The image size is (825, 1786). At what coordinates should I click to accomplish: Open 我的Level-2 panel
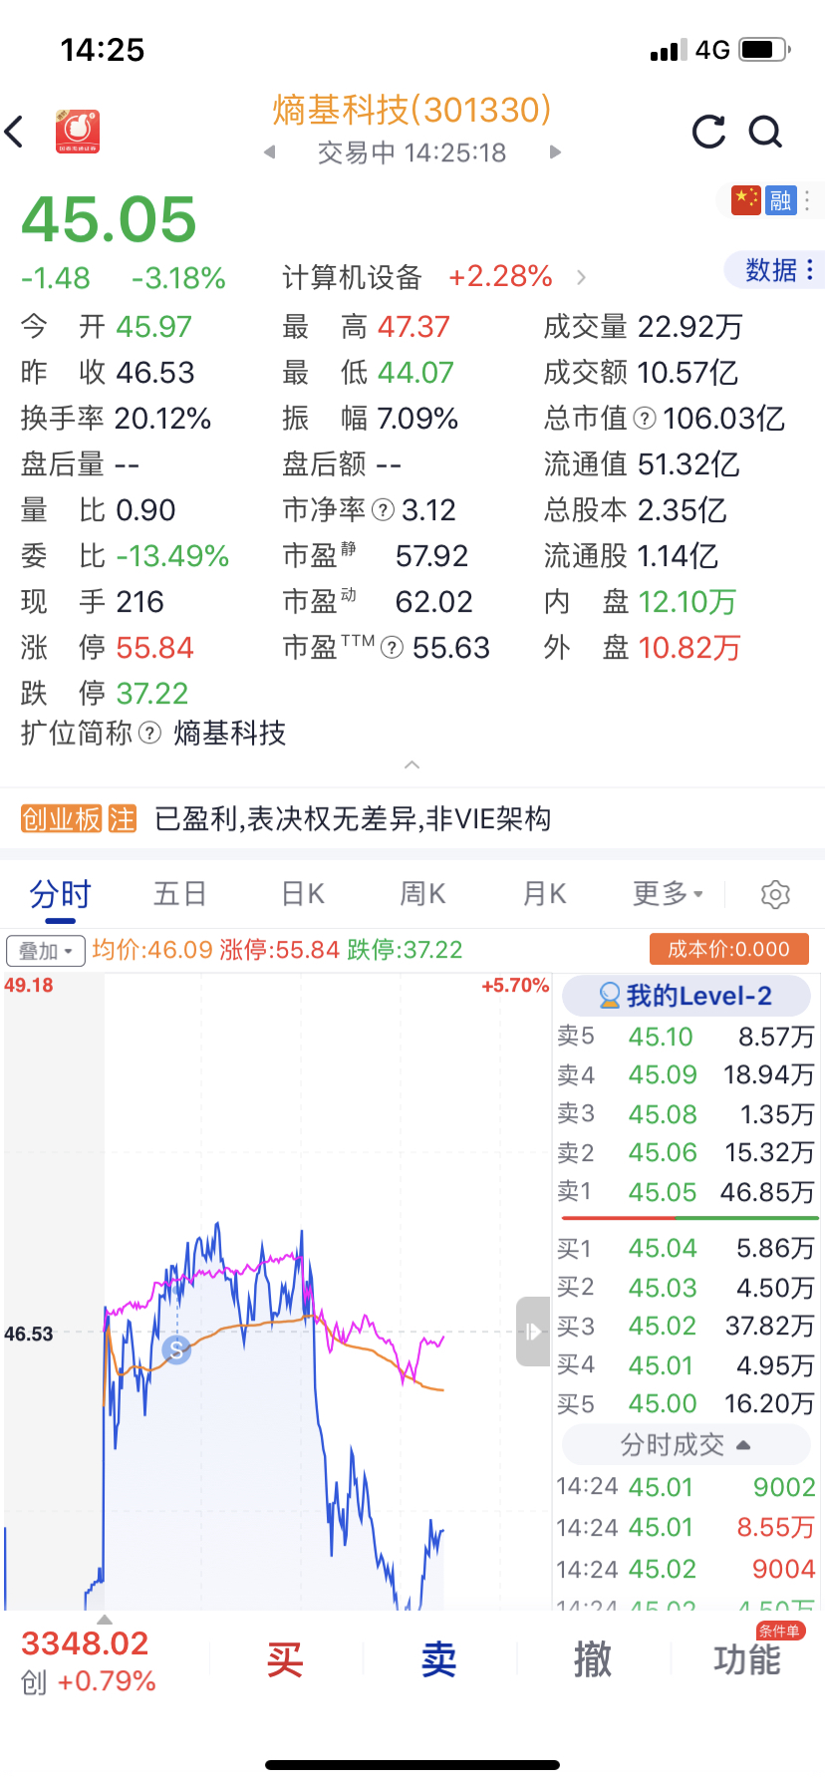[x=687, y=996]
